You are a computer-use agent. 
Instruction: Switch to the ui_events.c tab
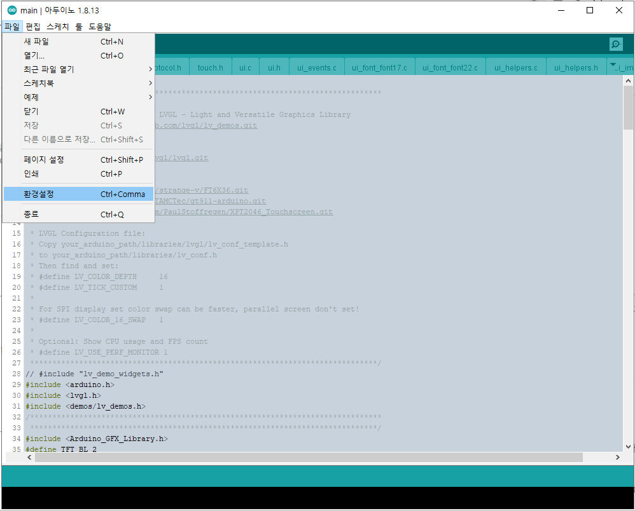pyautogui.click(x=317, y=67)
